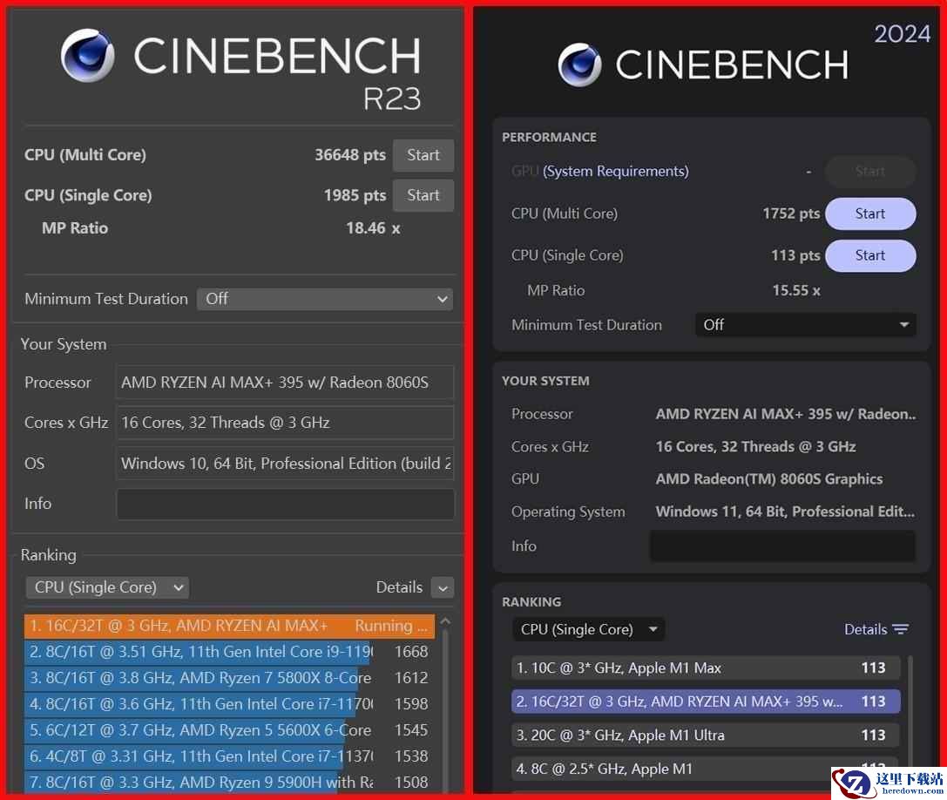
Task: Open R23 ranking CPU (Single Core) dropdown
Action: (107, 587)
